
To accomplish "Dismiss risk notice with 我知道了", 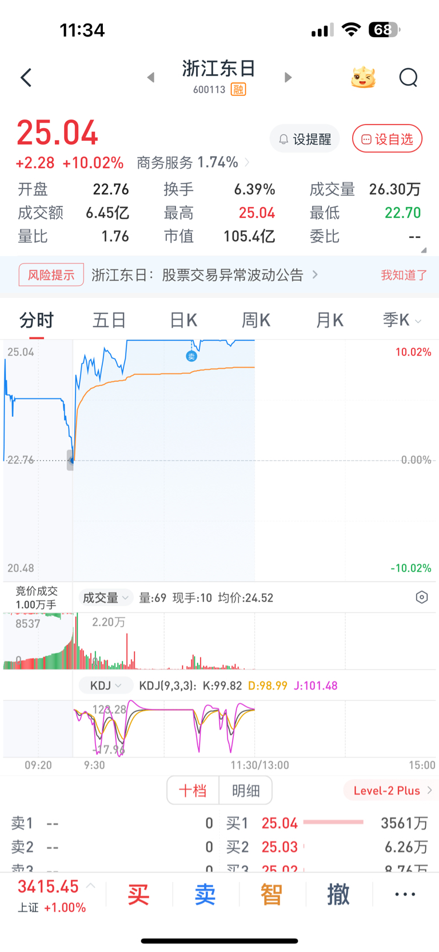I will point(404,275).
